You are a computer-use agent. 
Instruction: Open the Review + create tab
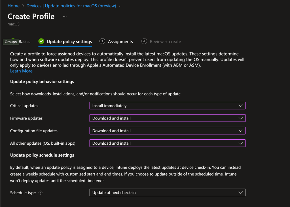point(165,42)
